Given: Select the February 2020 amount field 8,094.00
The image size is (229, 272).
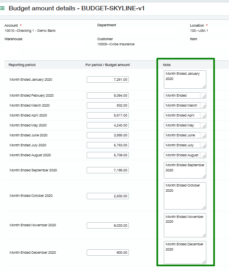Looking at the screenshot, I should (108, 95).
